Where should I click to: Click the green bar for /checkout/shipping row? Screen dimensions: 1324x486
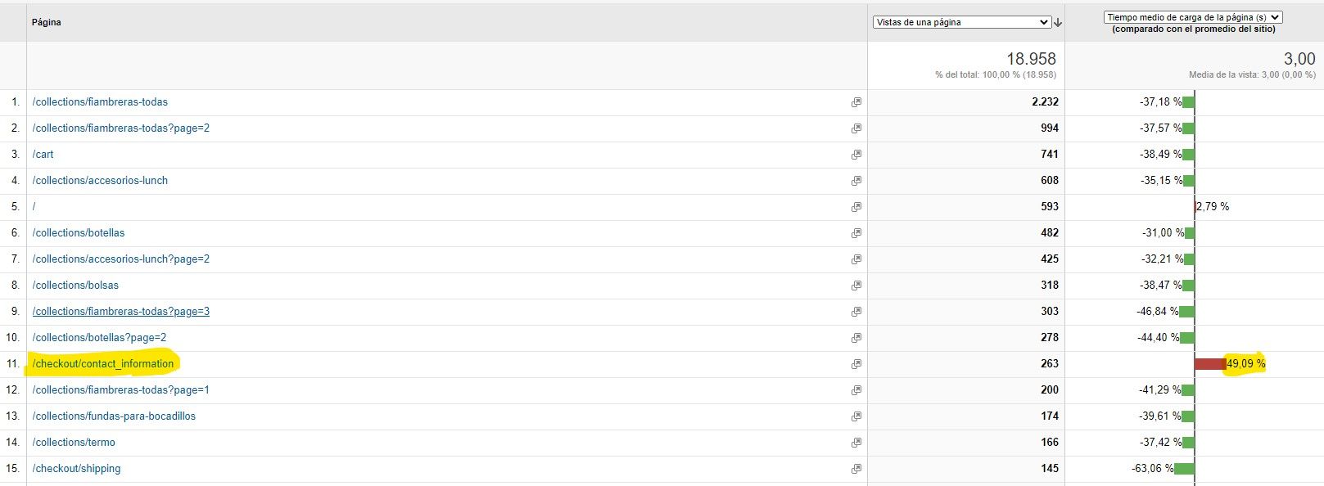click(1184, 469)
